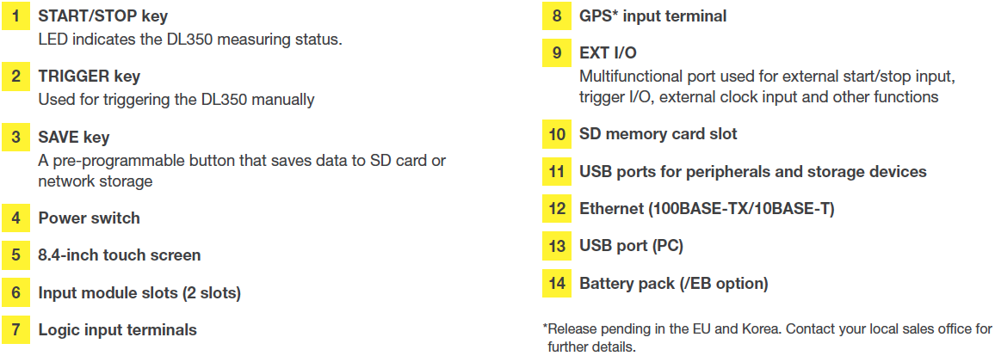Select the Logic input terminals label
This screenshot has width=995, height=362.
[117, 330]
